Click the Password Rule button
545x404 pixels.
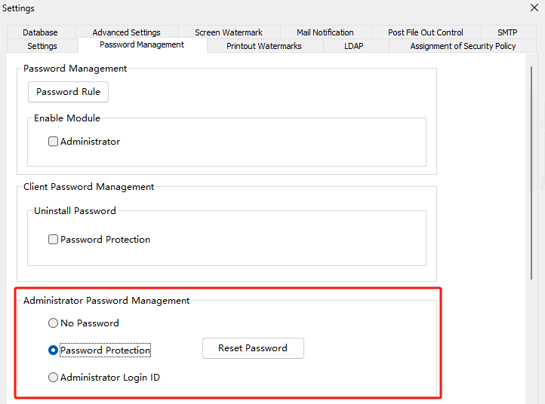tap(69, 92)
